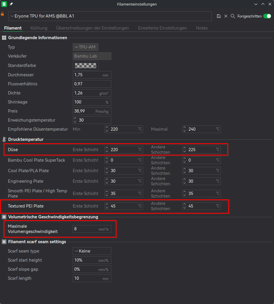Switch to the Filament tab
The height and width of the screenshot is (304, 274).
[x=13, y=28]
